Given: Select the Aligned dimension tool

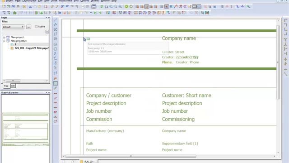Looking at the screenshot, I should tap(55, 98).
